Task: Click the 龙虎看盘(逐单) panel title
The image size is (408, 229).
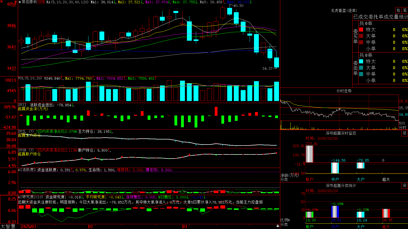Action: coord(344,10)
